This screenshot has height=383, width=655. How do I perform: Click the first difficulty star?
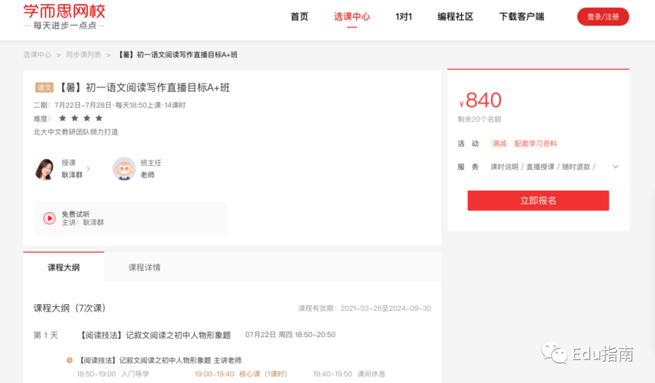(62, 118)
